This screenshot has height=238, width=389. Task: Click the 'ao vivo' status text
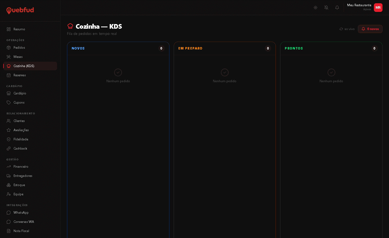pos(349,29)
